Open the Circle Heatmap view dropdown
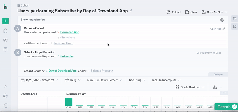Screen dimensions: 238x112 click(190, 87)
